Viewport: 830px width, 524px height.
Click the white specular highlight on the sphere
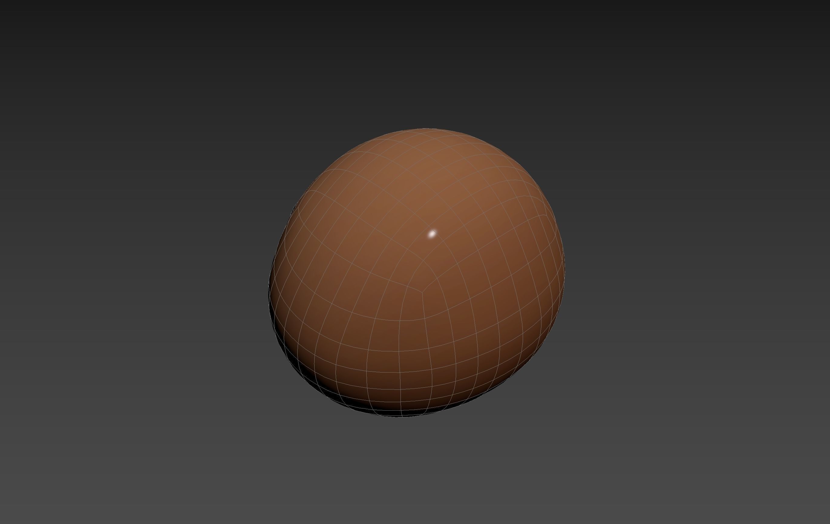[432, 234]
